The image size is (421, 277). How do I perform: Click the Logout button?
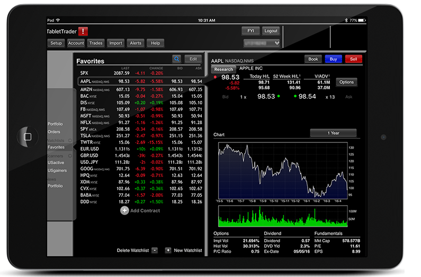coord(271,31)
